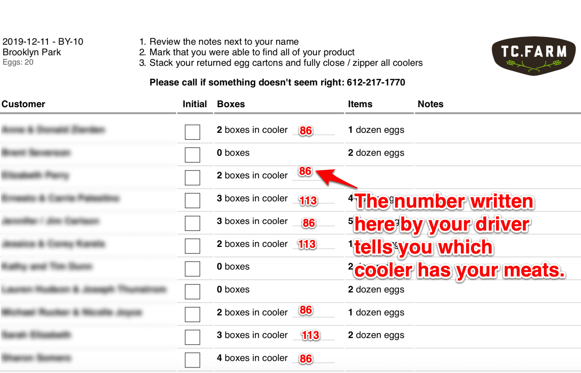581x373 pixels.
Task: Click '2 dozen eggs' in the last '0 boxes' row
Action: coord(376,290)
